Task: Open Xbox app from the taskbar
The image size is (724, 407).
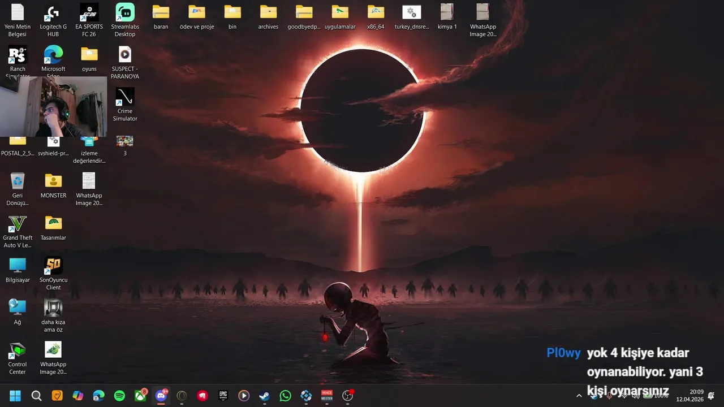Action: click(x=140, y=396)
